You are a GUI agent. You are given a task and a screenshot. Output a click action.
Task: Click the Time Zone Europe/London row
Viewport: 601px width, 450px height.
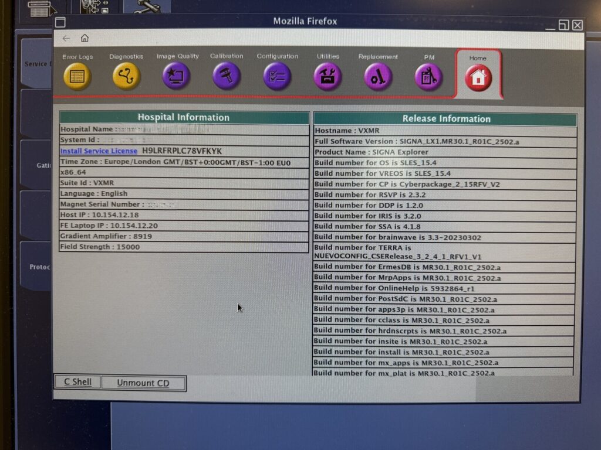[x=184, y=162]
